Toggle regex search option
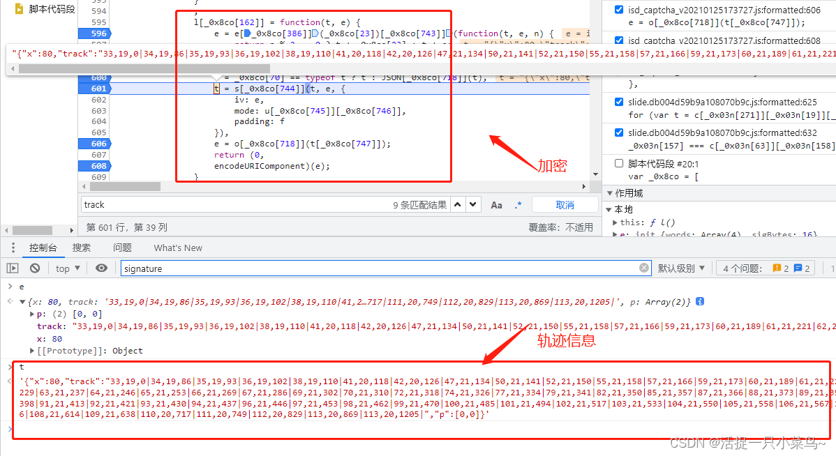Image resolution: width=836 pixels, height=456 pixels. (x=518, y=205)
